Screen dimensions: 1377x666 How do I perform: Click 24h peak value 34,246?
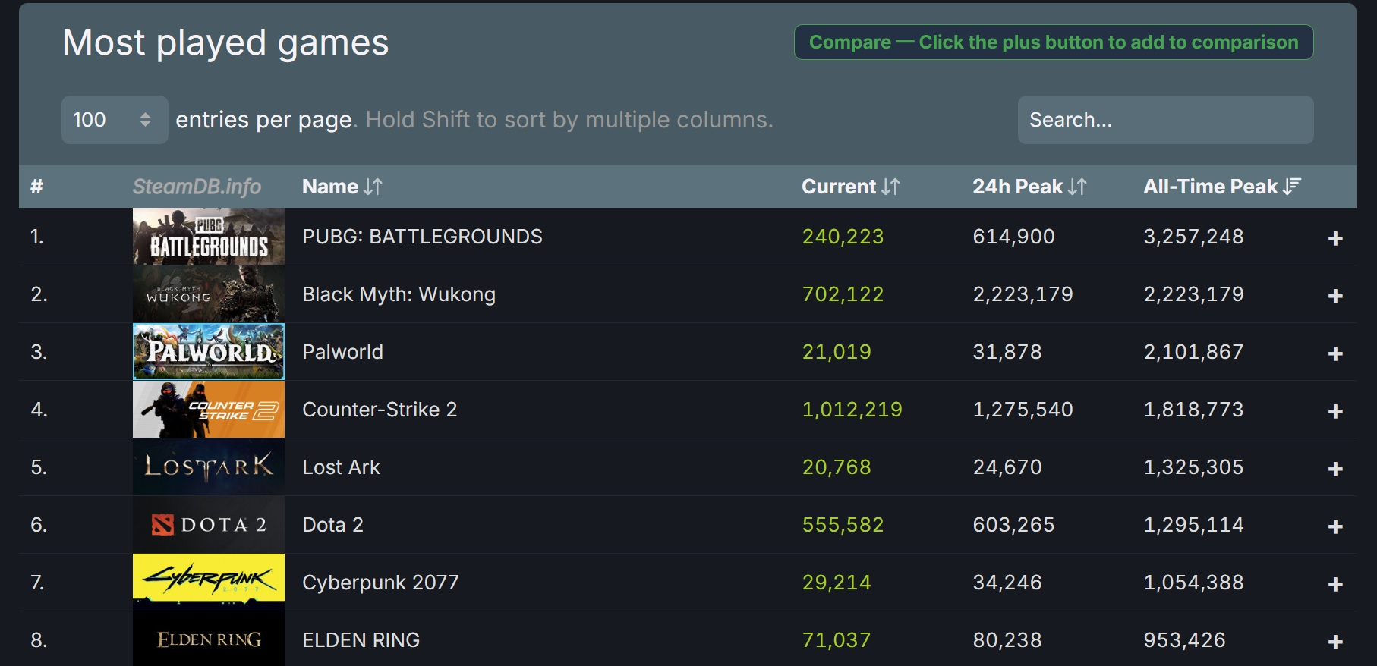tap(1007, 583)
